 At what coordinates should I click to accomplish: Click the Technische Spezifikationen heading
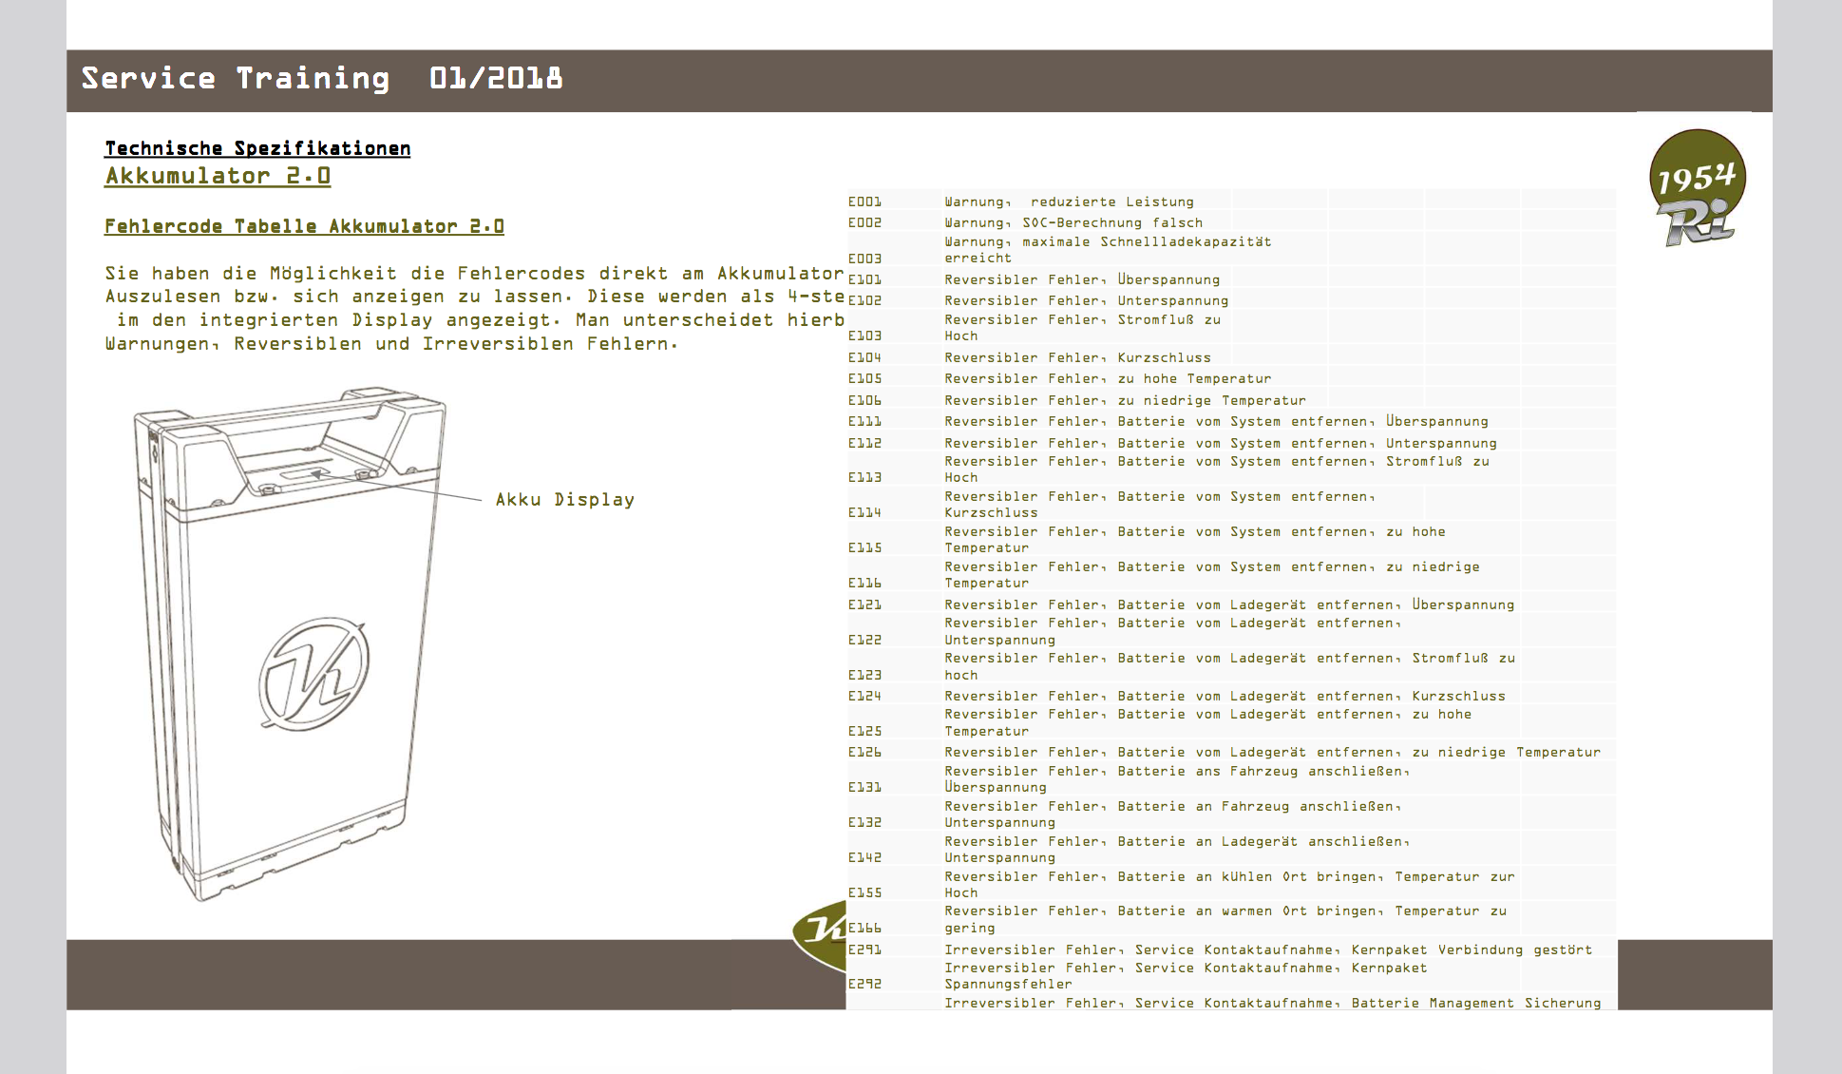coord(257,148)
